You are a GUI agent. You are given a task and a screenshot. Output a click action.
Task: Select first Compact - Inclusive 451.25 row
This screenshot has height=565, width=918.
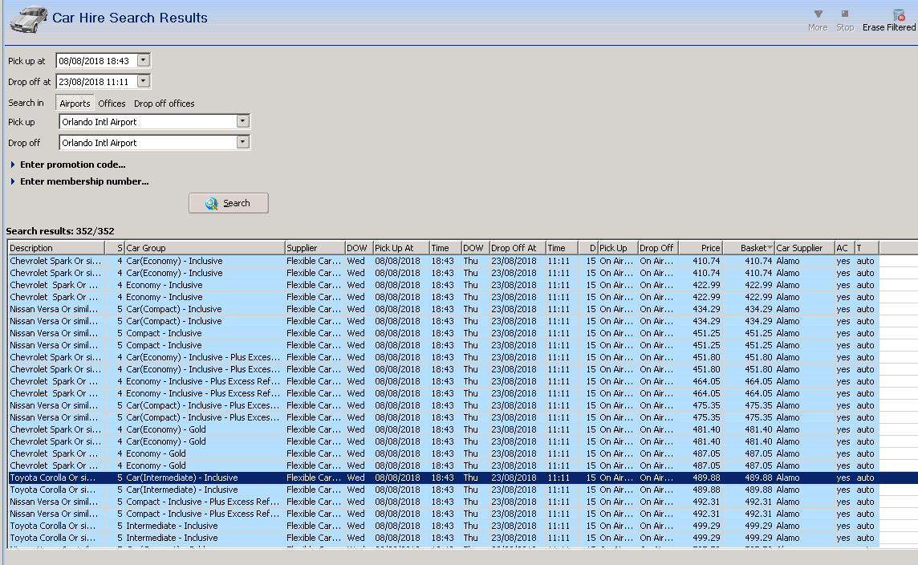pos(462,333)
